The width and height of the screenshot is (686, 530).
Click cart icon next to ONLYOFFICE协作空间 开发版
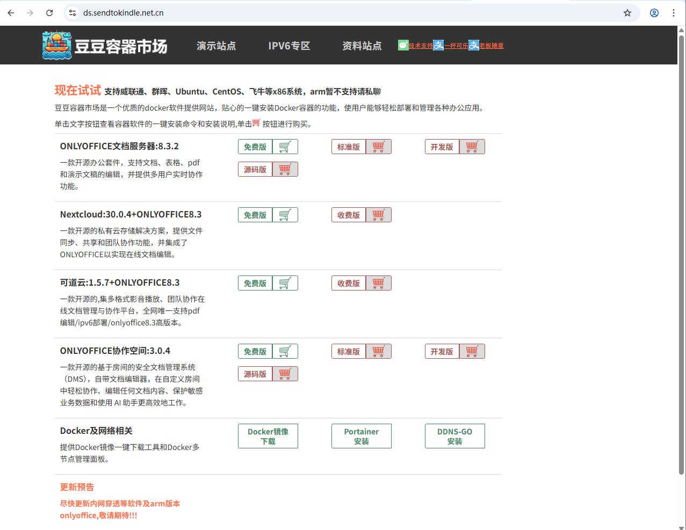[x=472, y=351]
